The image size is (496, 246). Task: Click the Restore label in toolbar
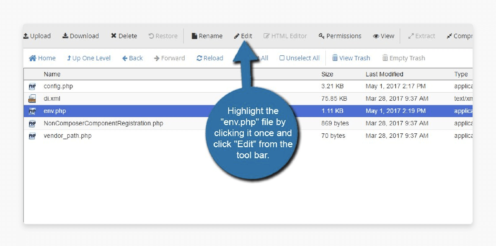166,36
